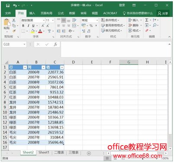
Task: Click the Save icon in quick access toolbar
Action: pos(8,6)
